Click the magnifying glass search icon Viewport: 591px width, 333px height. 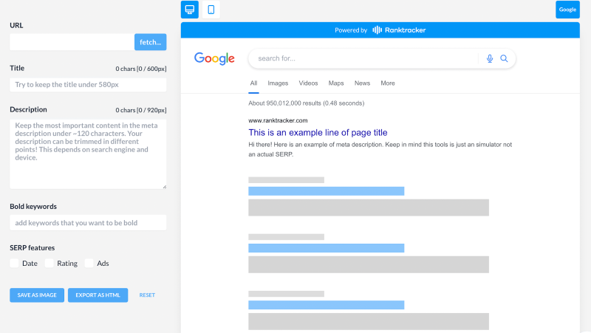(x=504, y=58)
